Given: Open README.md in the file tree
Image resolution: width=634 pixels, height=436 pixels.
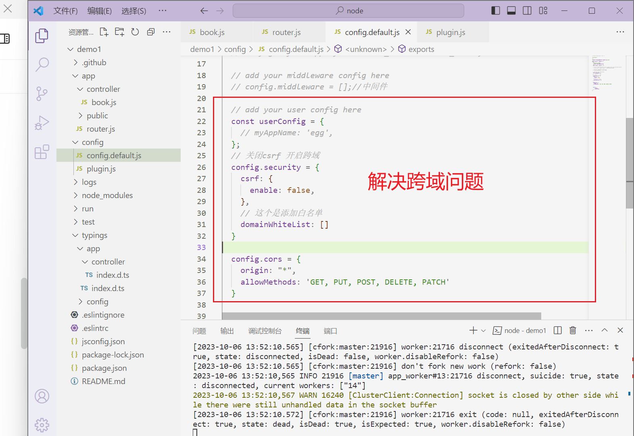Looking at the screenshot, I should pyautogui.click(x=119, y=381).
